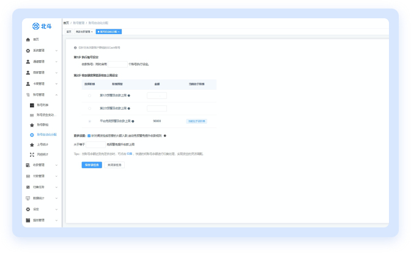Click the 账号列表 grid icon
411x253 pixels.
pos(32,105)
